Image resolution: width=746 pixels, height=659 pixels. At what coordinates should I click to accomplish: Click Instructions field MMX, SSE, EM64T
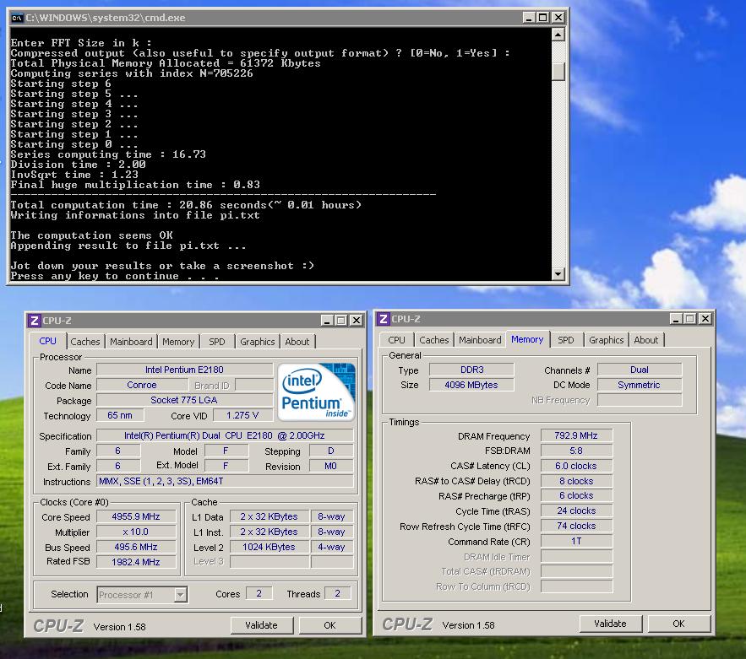pos(225,481)
